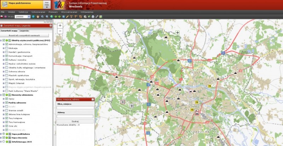Click the globe full extent icon
The height and width of the screenshot is (146, 283).
click(52, 17)
